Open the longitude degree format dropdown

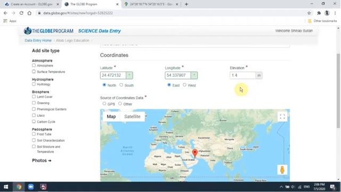click(x=194, y=75)
